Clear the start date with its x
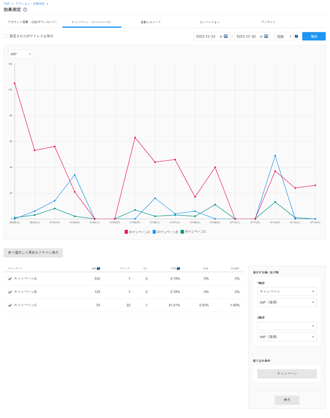Screen dimensions: 330x418 coord(221,37)
